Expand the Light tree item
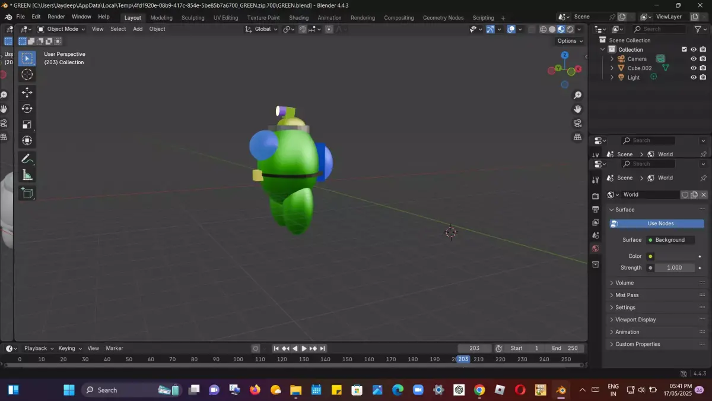712x401 pixels. (x=612, y=77)
